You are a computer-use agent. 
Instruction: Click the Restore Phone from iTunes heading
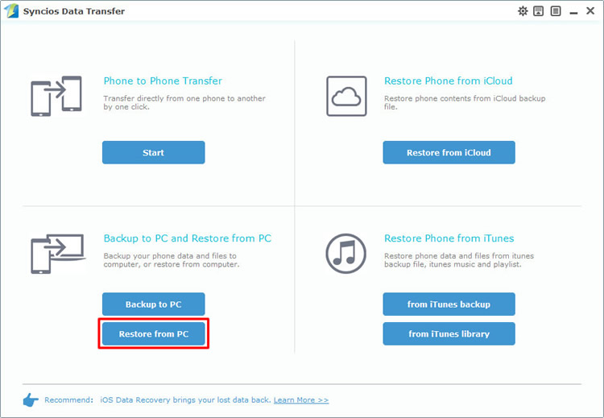[x=449, y=238]
